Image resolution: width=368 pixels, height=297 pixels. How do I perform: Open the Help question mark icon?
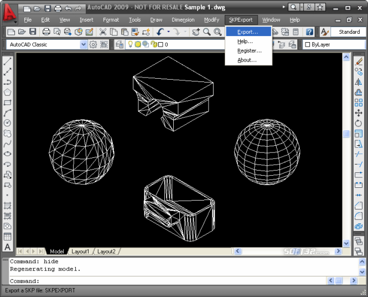309,32
